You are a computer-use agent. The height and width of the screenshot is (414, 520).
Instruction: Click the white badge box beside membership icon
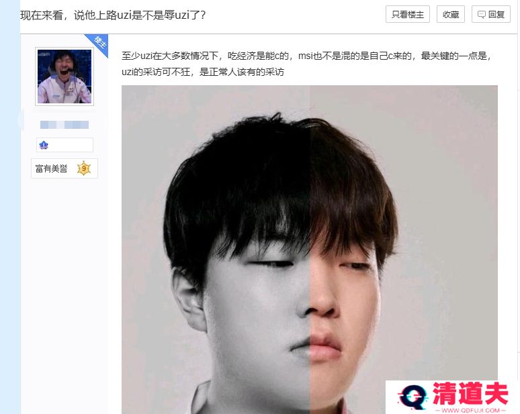pos(64,145)
